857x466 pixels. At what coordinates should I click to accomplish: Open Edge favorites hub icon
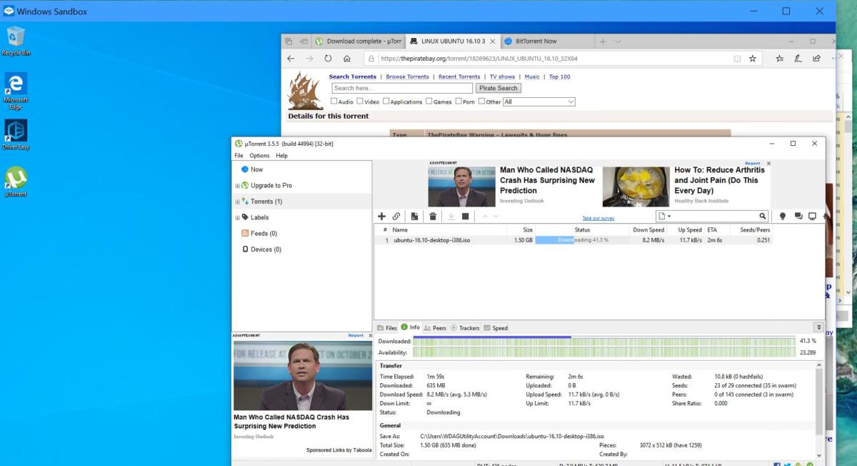[780, 59]
